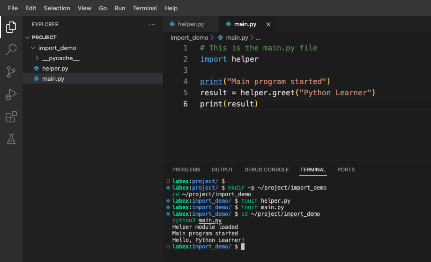Image resolution: width=431 pixels, height=262 pixels.
Task: Click the Explorer more actions ellipsis
Action: point(152,24)
